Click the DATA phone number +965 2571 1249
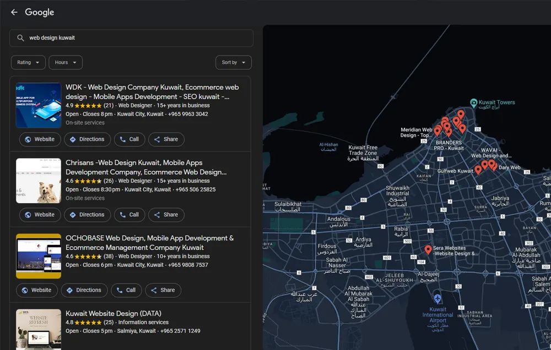Image resolution: width=551 pixels, height=350 pixels. tap(180, 331)
